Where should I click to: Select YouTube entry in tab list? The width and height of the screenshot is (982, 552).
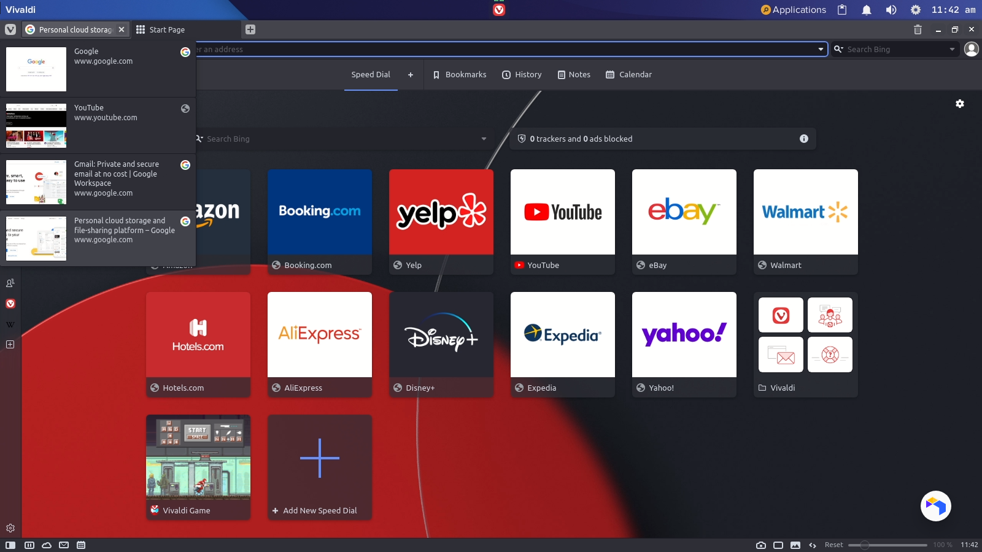(98, 126)
